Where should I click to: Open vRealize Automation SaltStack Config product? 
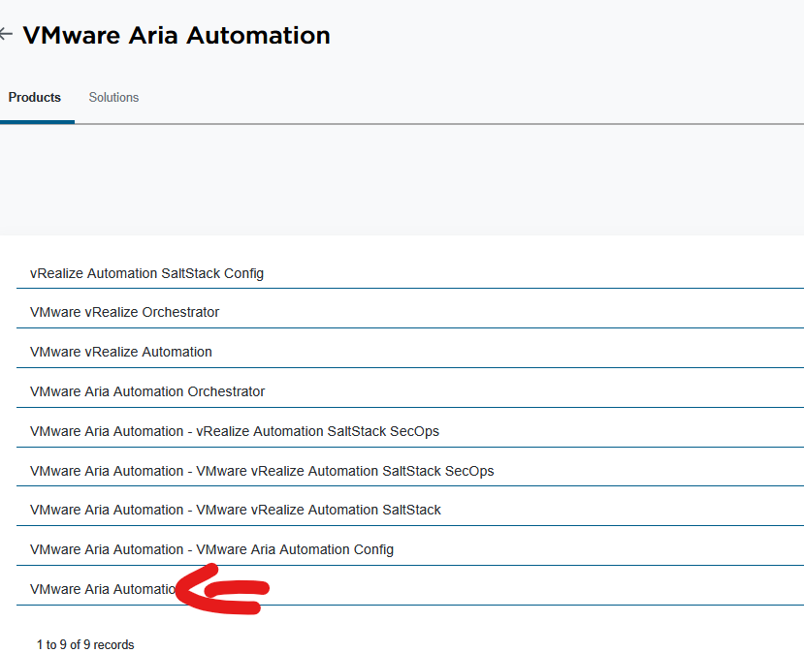pyautogui.click(x=146, y=273)
